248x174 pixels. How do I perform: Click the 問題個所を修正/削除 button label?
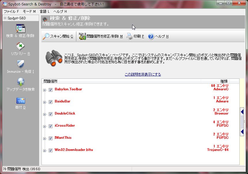pyautogui.click(x=105, y=36)
